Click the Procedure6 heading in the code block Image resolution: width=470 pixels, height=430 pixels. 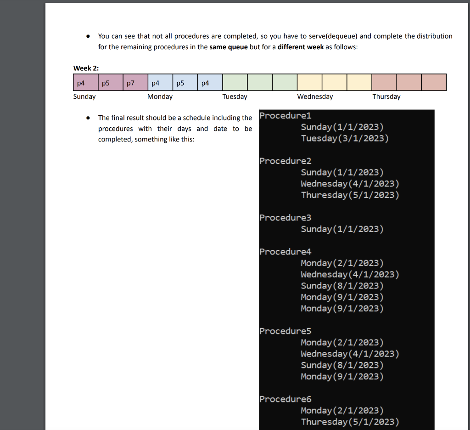(x=285, y=399)
